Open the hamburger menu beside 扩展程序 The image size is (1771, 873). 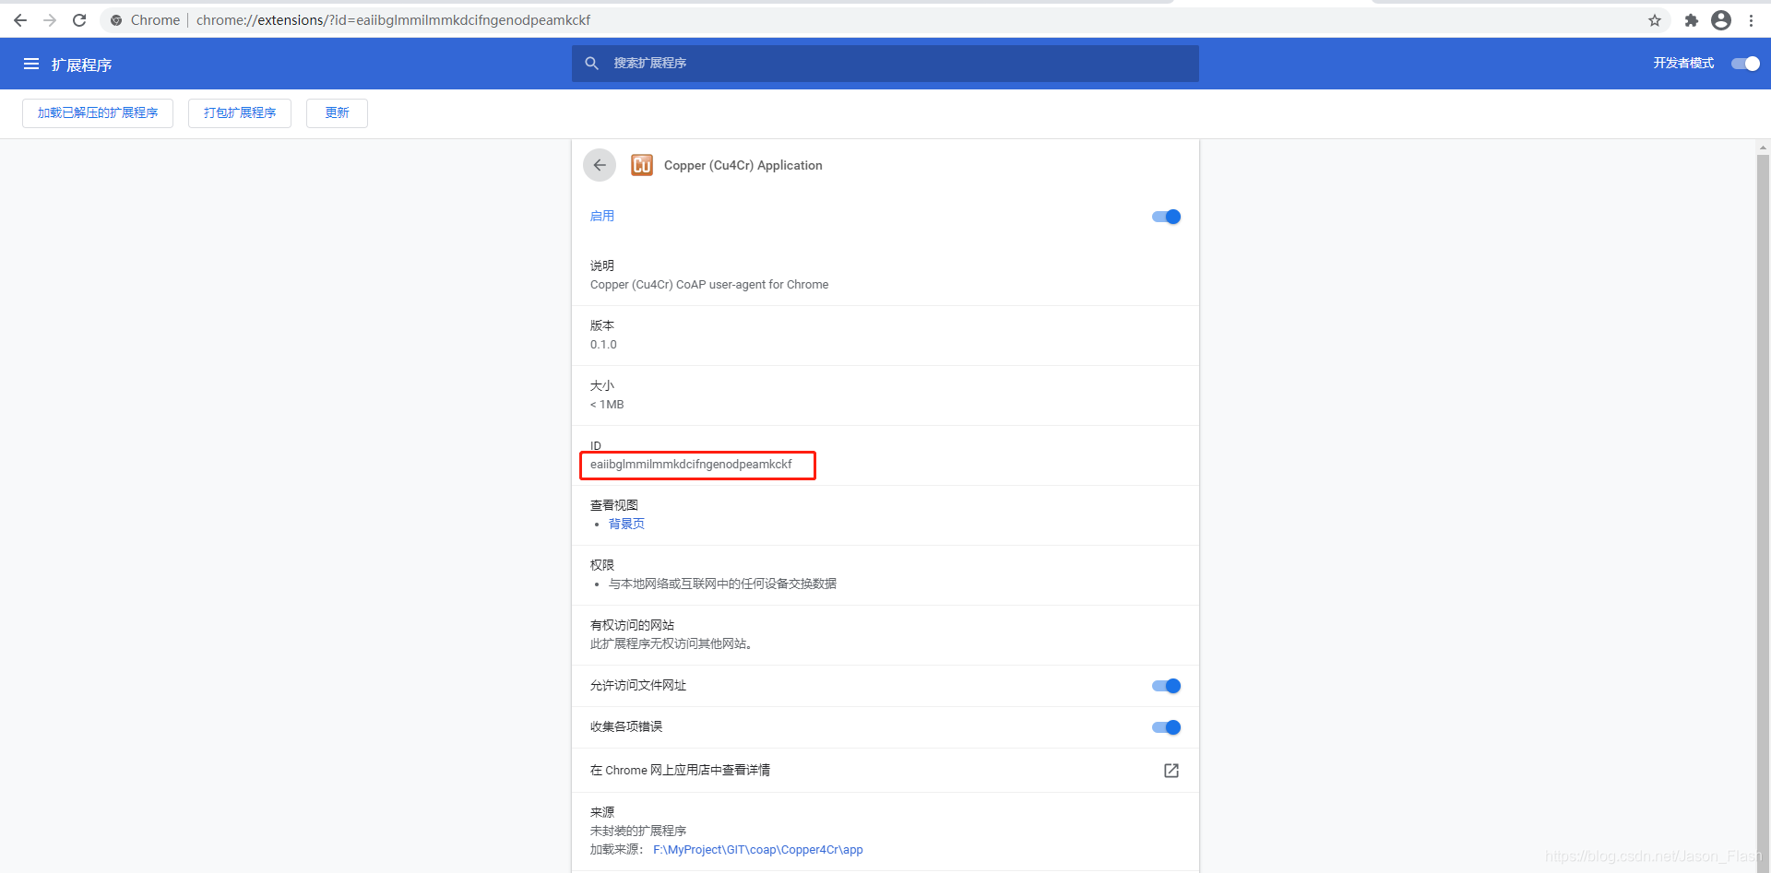tap(31, 64)
